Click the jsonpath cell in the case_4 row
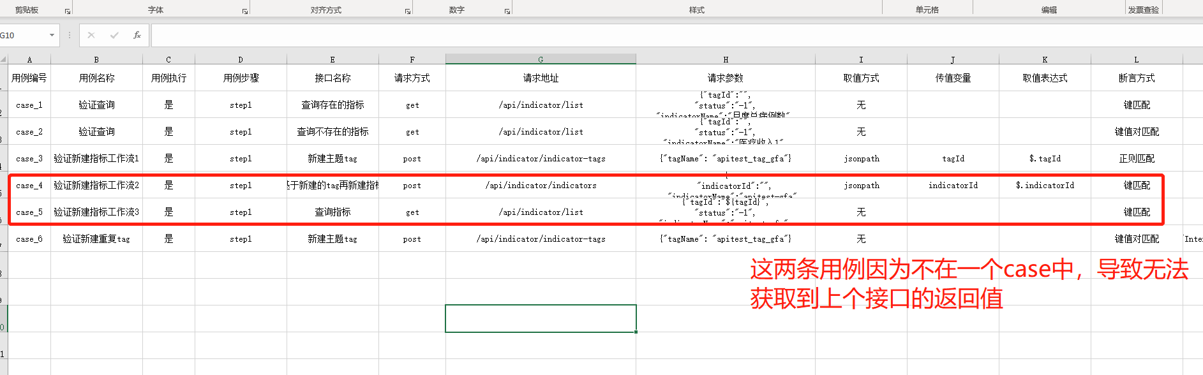 tap(861, 185)
